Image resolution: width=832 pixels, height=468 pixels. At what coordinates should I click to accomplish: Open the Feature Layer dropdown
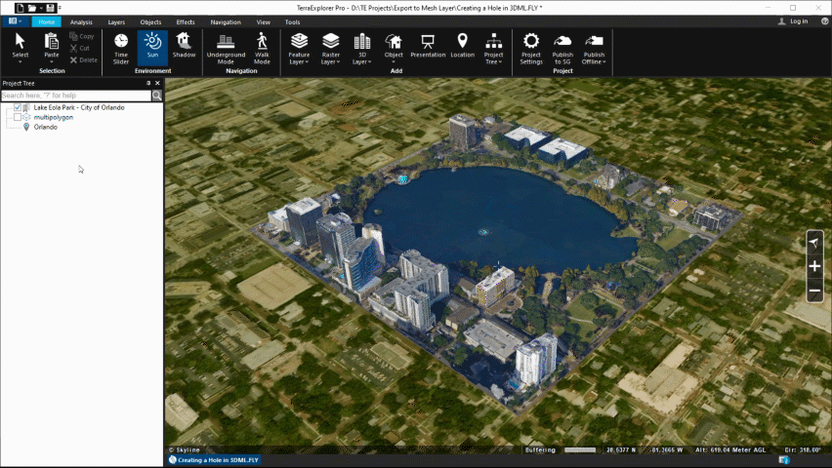[299, 48]
